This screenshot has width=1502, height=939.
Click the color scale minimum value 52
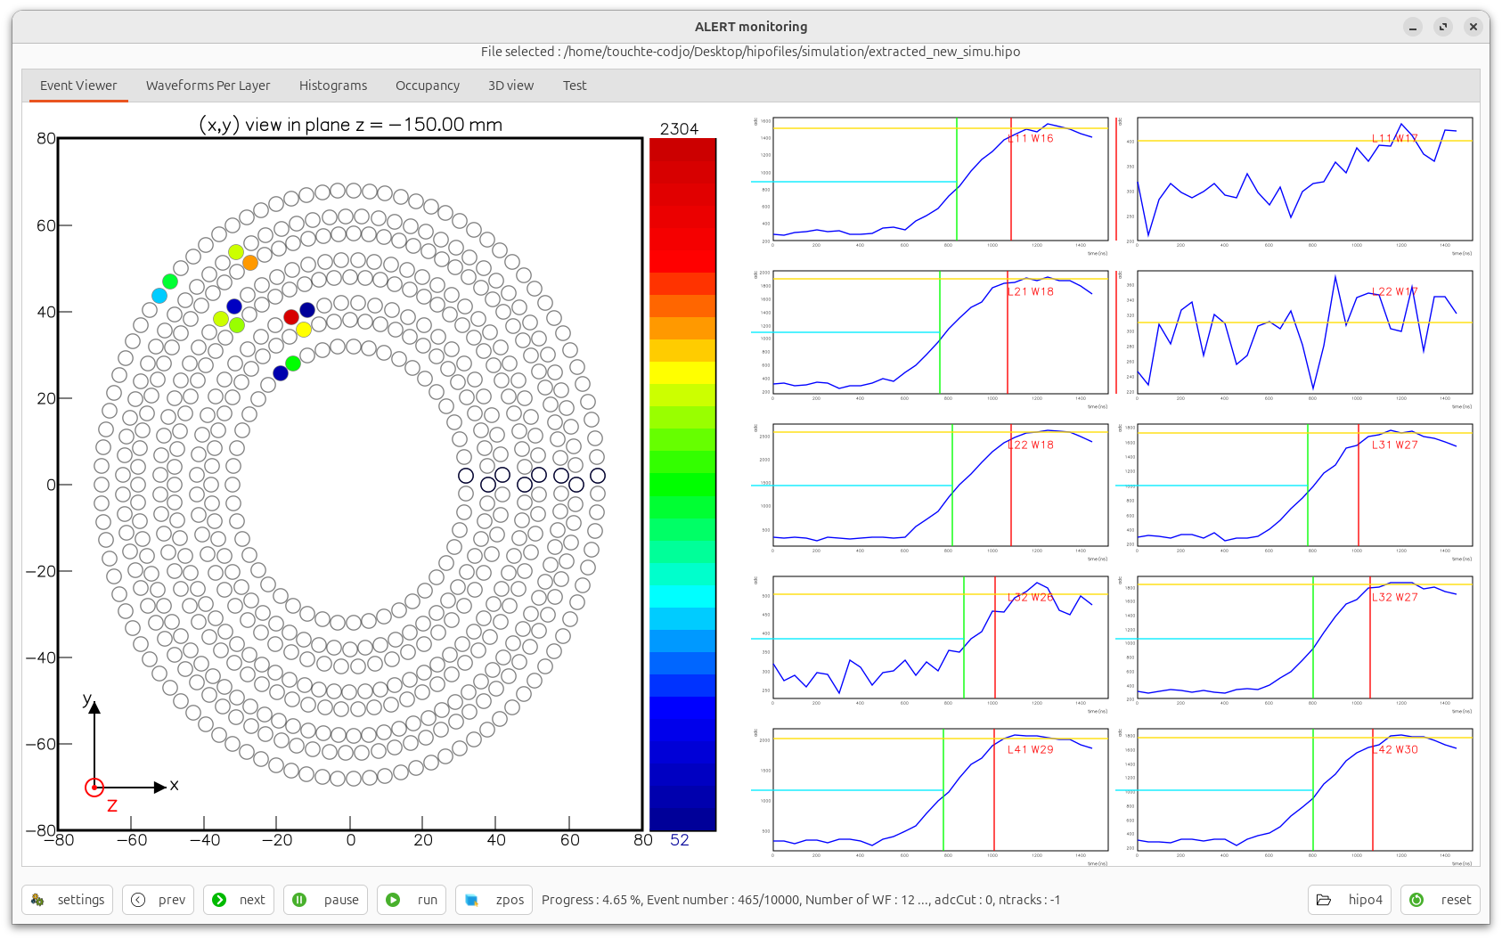pos(680,840)
